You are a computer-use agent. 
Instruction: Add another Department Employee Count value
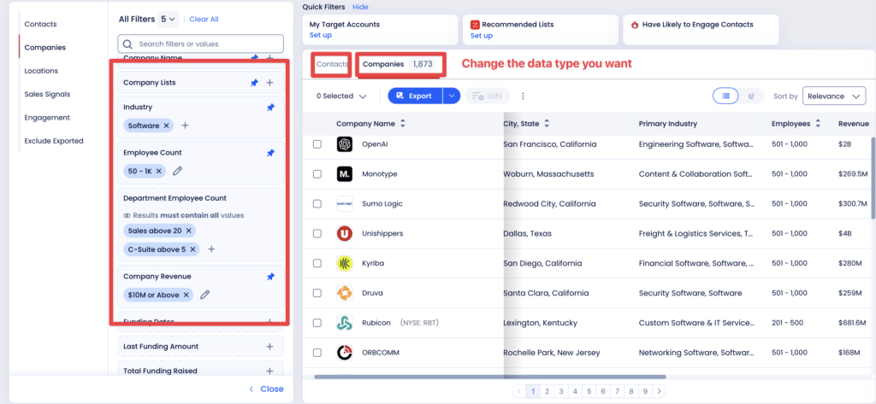(x=212, y=249)
